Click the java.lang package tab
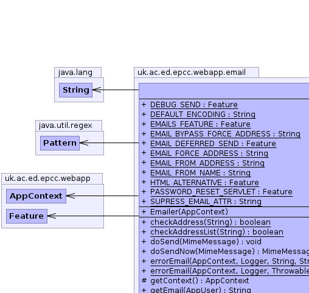Image resolution: width=309 pixels, height=293 pixels. 78,72
